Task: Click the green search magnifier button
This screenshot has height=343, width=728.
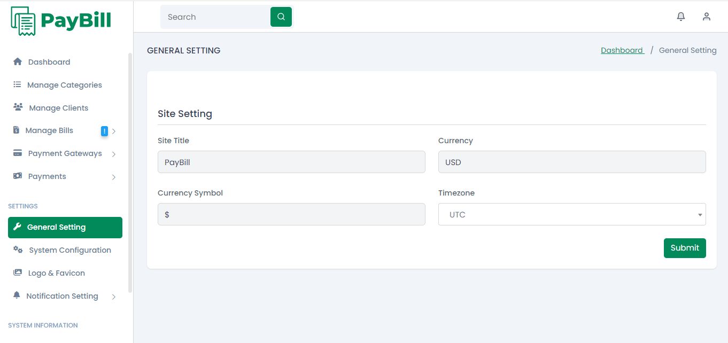Action: (281, 17)
